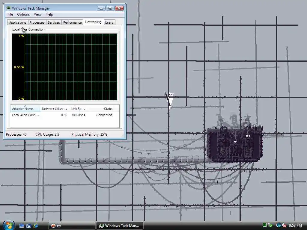
Task: Click the 9:58 PM taskbar clock
Action: coord(295,225)
